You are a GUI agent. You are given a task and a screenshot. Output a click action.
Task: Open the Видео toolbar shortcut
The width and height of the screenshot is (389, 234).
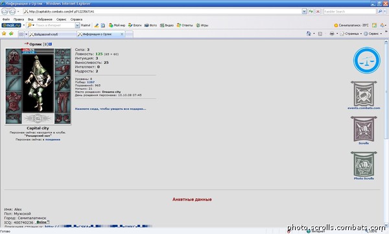click(167, 25)
